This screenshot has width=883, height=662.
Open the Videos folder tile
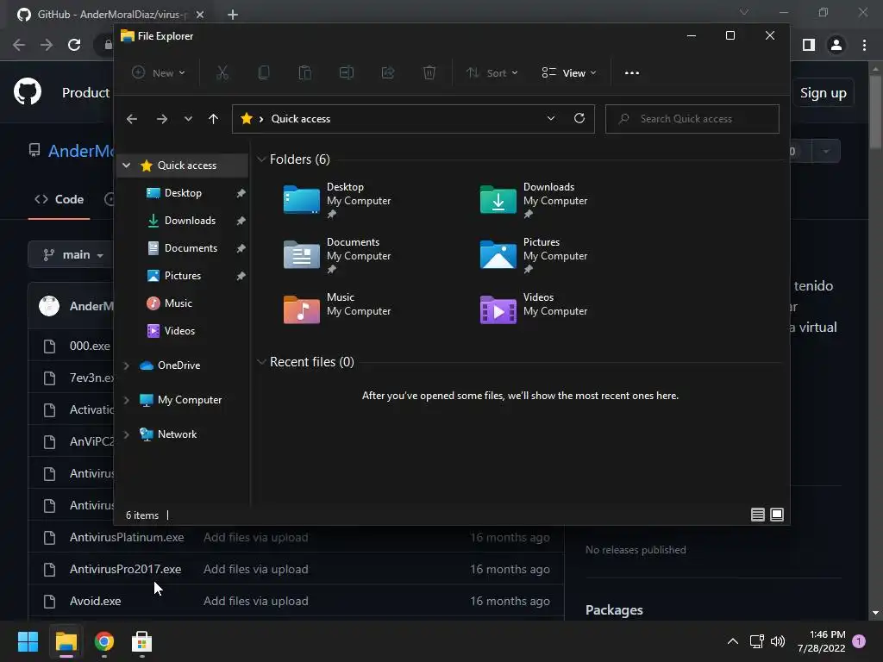pos(534,309)
